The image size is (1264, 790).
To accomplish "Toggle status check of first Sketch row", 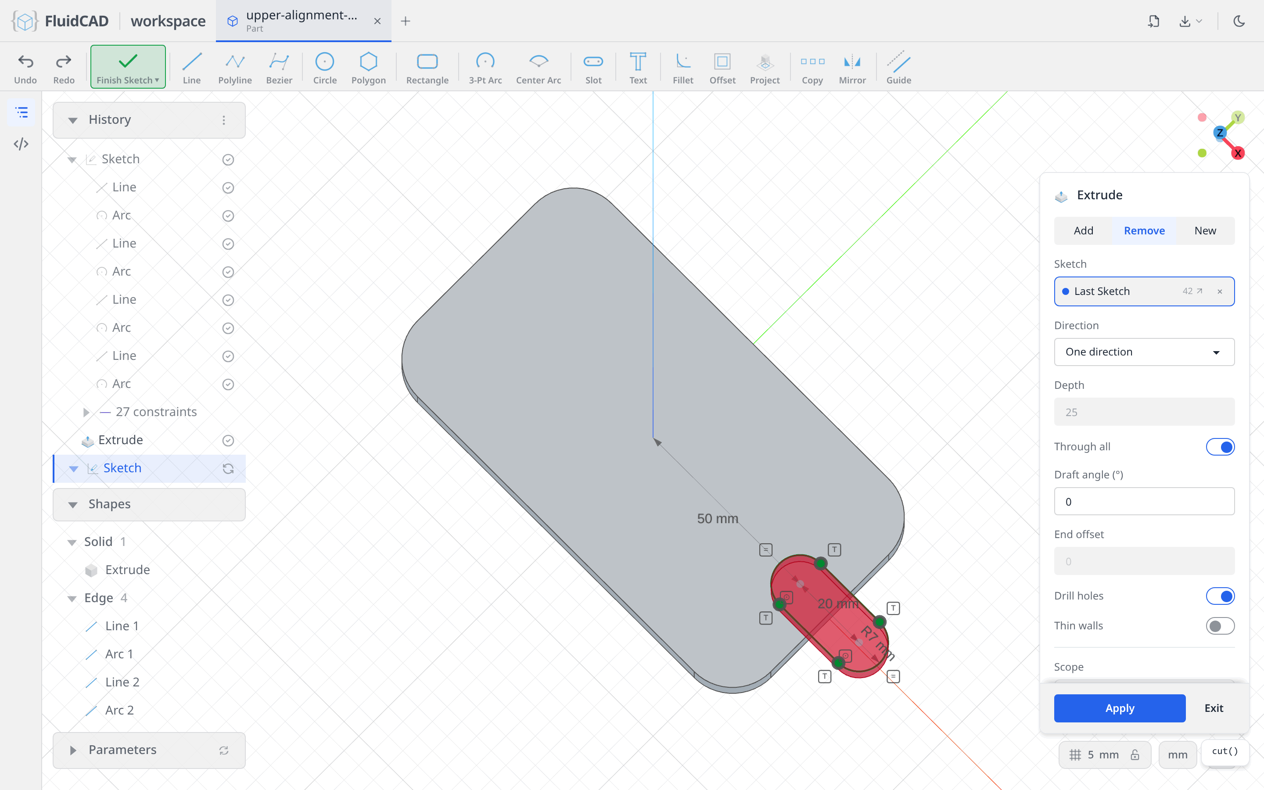I will click(228, 159).
